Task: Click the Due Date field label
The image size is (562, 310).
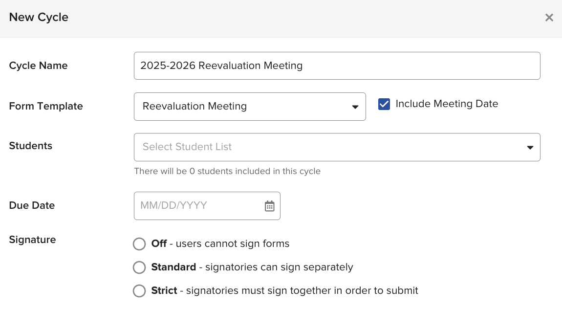Action: click(x=32, y=205)
